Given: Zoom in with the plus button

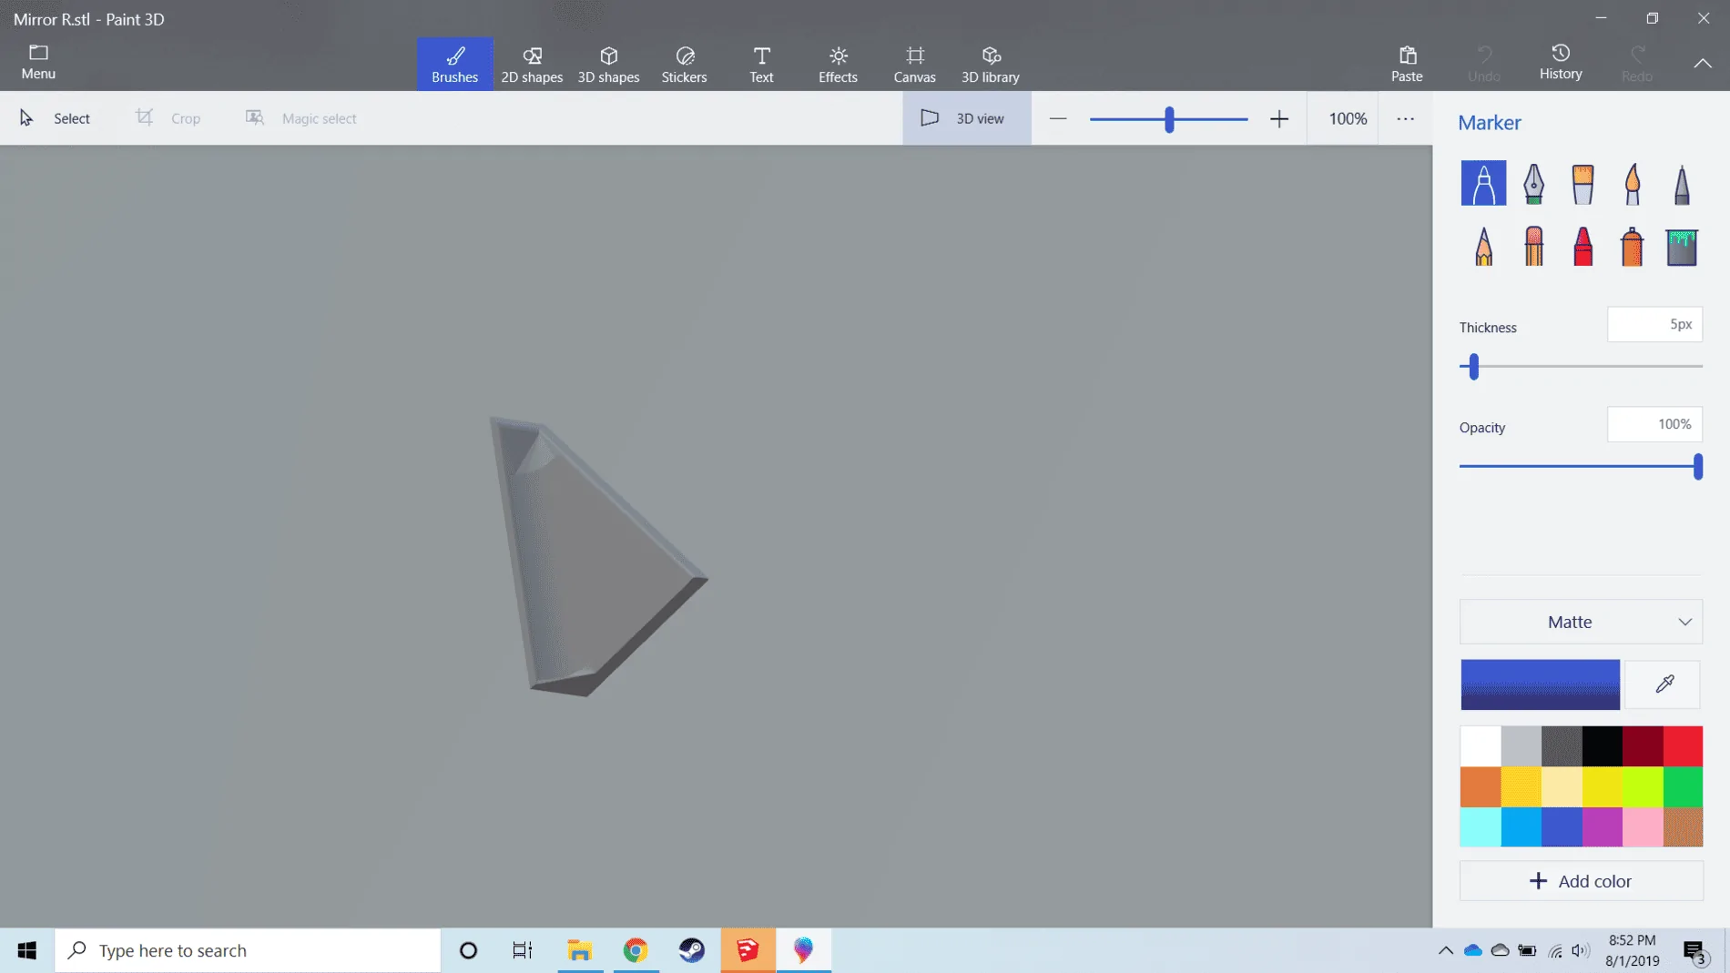Looking at the screenshot, I should click(x=1279, y=118).
